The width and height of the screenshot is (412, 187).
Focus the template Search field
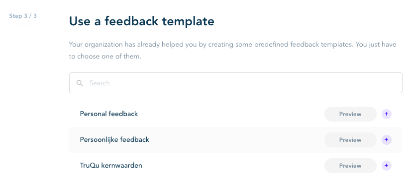[x=236, y=83]
